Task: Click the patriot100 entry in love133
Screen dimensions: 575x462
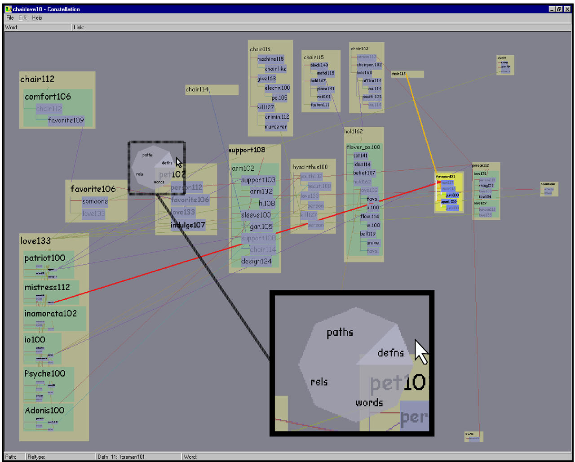Action: pyautogui.click(x=45, y=258)
